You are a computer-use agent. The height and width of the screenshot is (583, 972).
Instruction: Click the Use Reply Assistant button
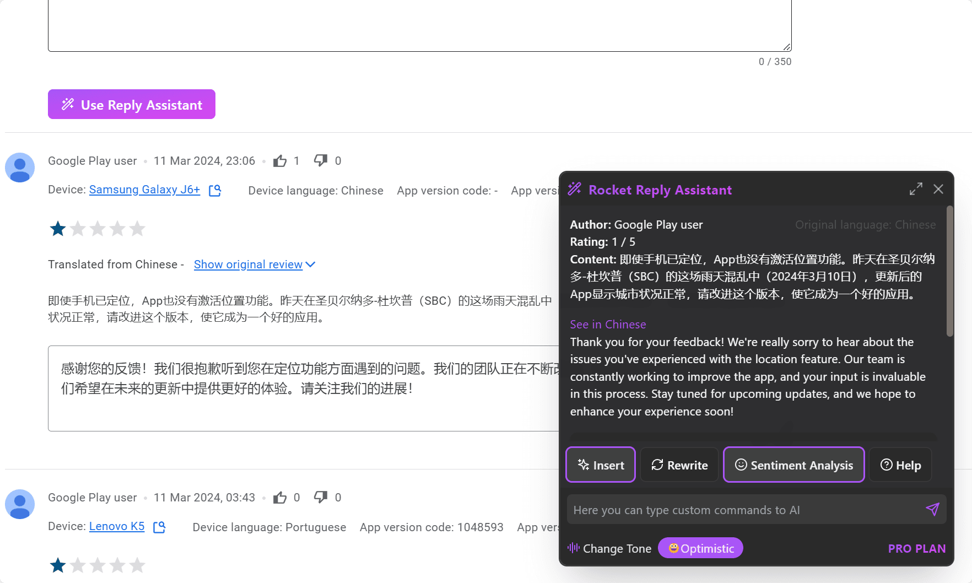pyautogui.click(x=131, y=104)
